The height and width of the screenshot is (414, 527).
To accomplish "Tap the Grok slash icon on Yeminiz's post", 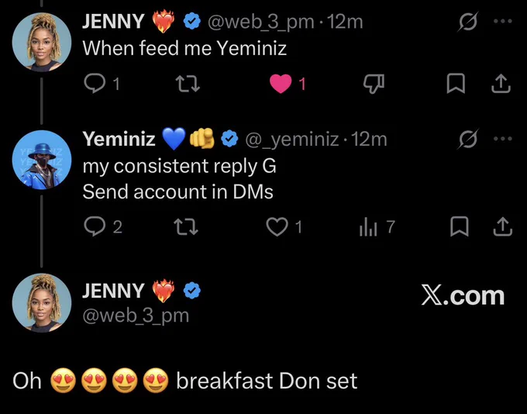I will (468, 139).
